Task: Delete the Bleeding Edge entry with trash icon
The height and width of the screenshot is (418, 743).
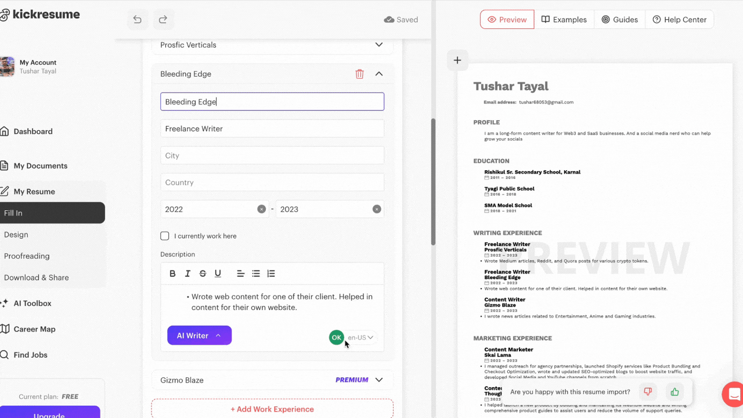Action: click(x=360, y=74)
